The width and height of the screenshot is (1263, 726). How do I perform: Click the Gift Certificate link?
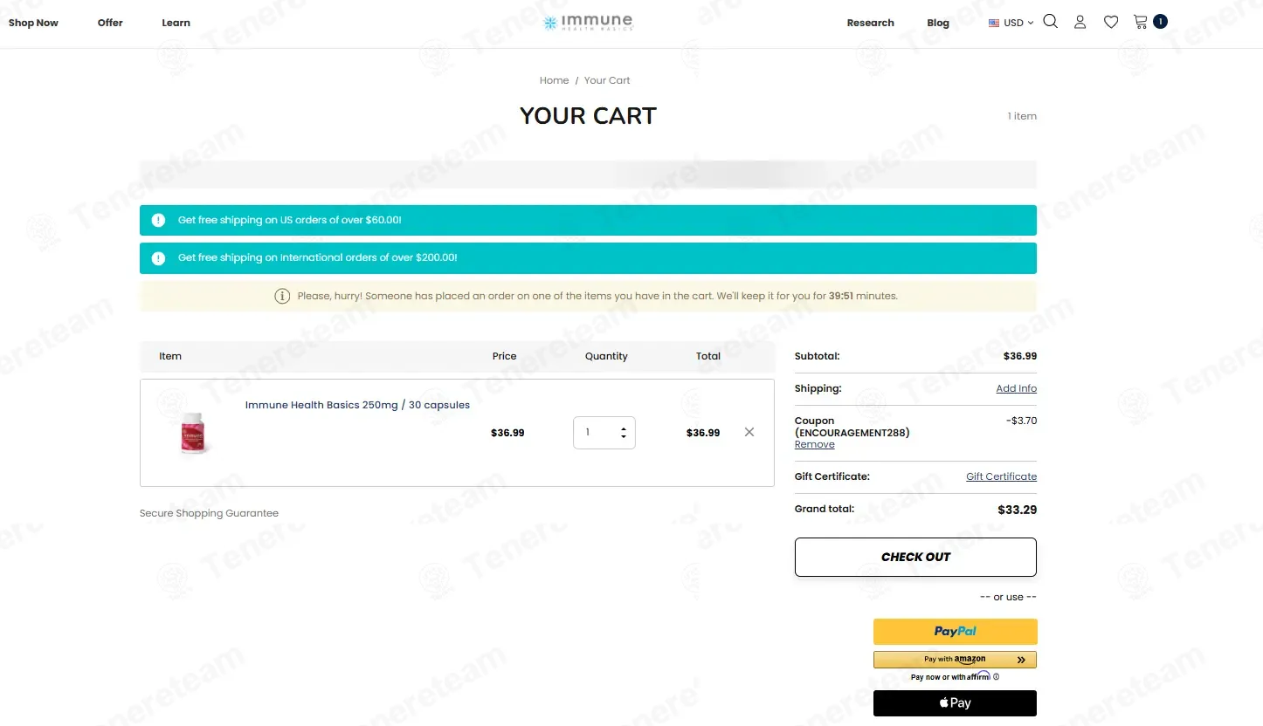coord(1002,476)
